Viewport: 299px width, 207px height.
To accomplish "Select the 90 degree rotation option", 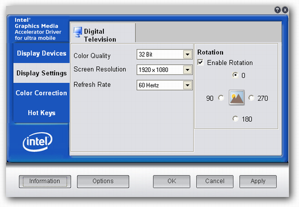I will [221, 98].
